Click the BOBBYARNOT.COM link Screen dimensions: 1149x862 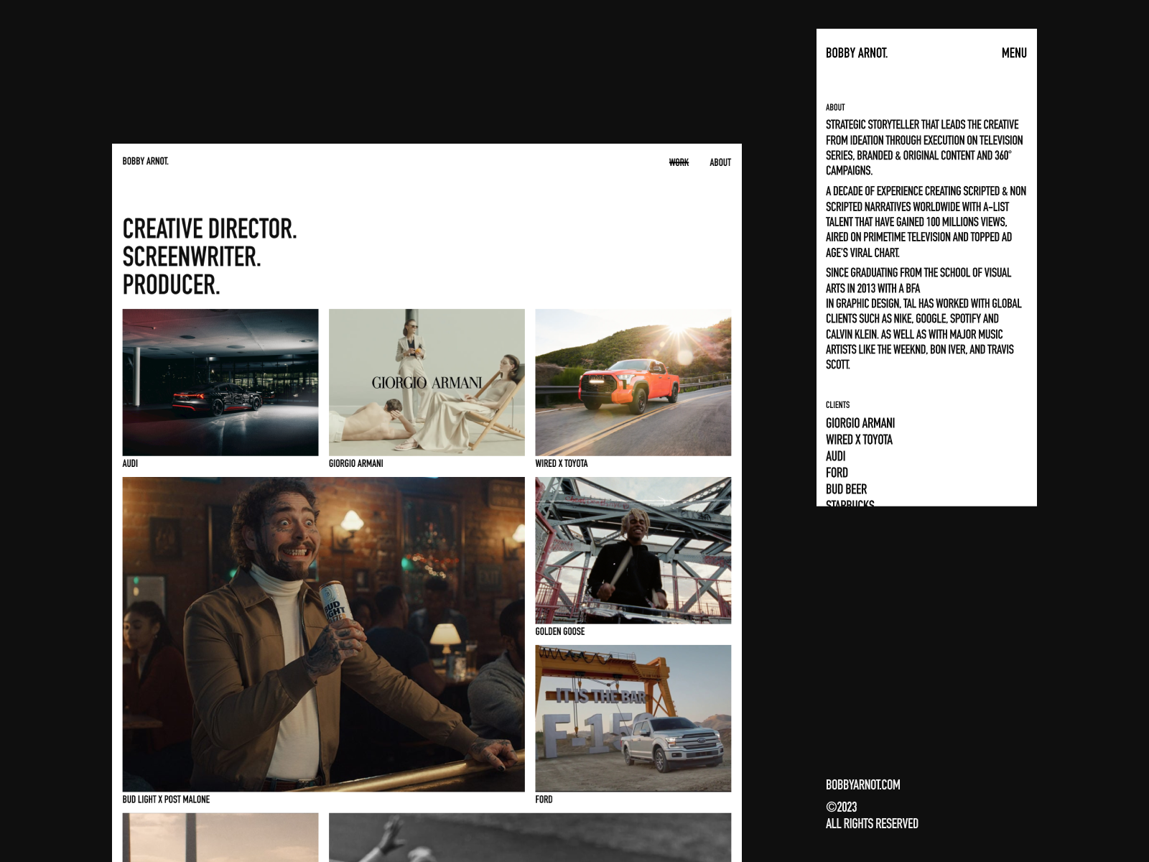coord(862,785)
